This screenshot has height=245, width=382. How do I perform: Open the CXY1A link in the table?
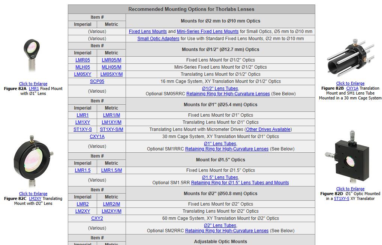pos(97,137)
